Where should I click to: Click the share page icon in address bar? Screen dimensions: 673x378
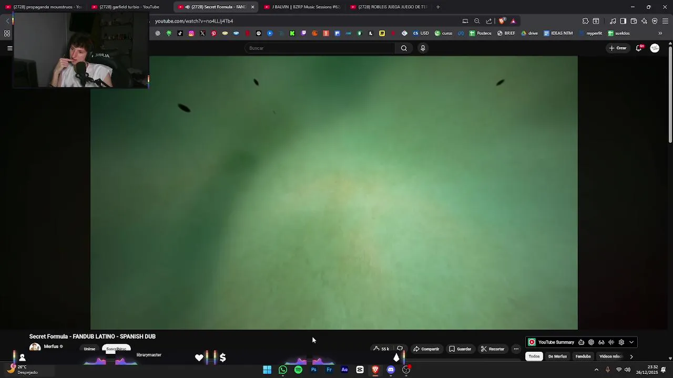pos(489,21)
